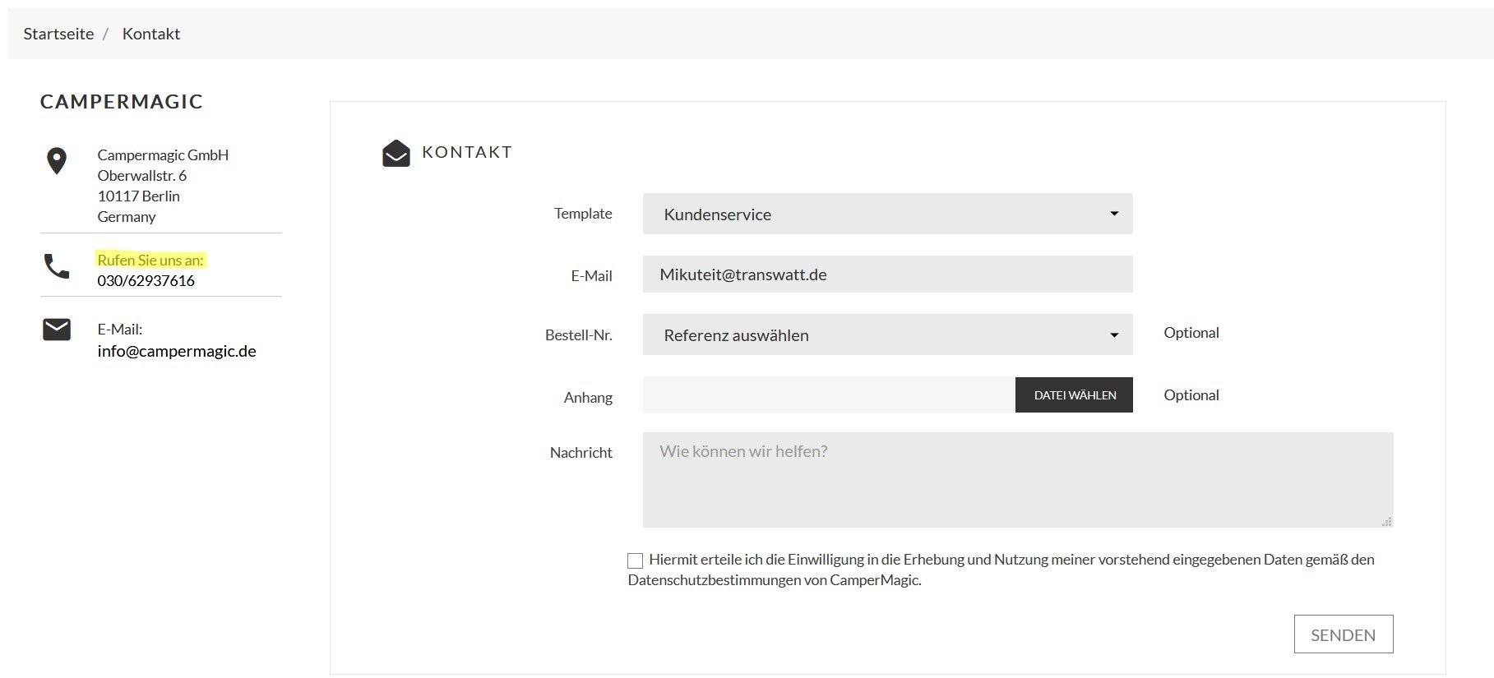Image resolution: width=1494 pixels, height=678 pixels.
Task: Click the Datei wählen button
Action: 1074,395
